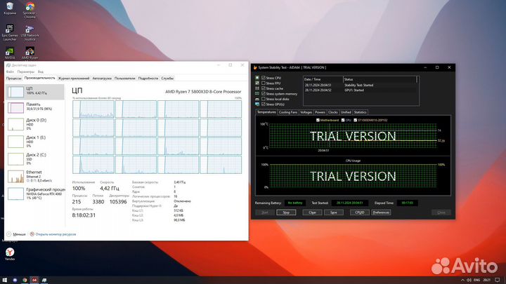The height and width of the screenshot is (284, 506).
Task: Open the Cooling Fans tab in AIDA64
Action: (x=288, y=112)
